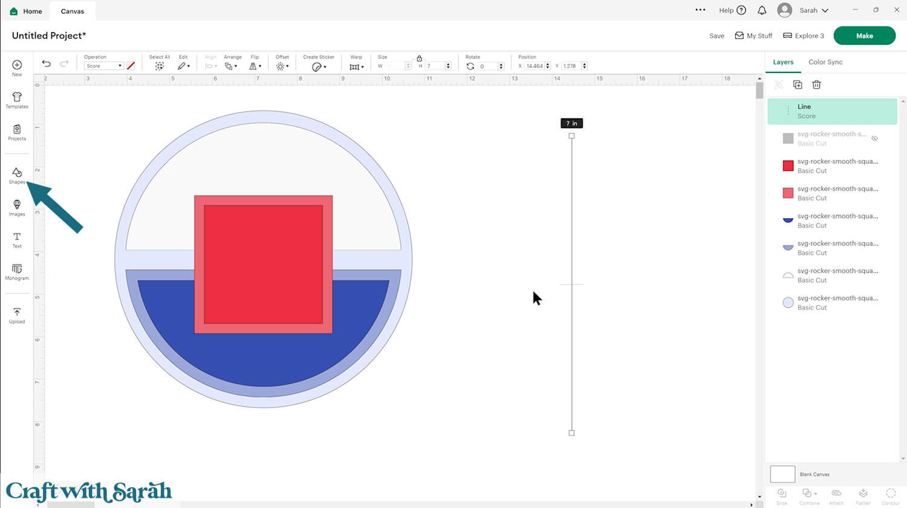Open the Monogram maker
This screenshot has width=907, height=508.
pyautogui.click(x=17, y=271)
